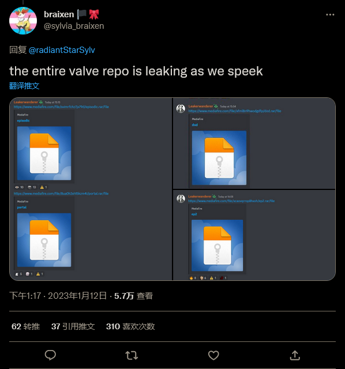Screen dimensions: 345x369
Task: Click the retweet arrows icon
Action: [x=132, y=355]
